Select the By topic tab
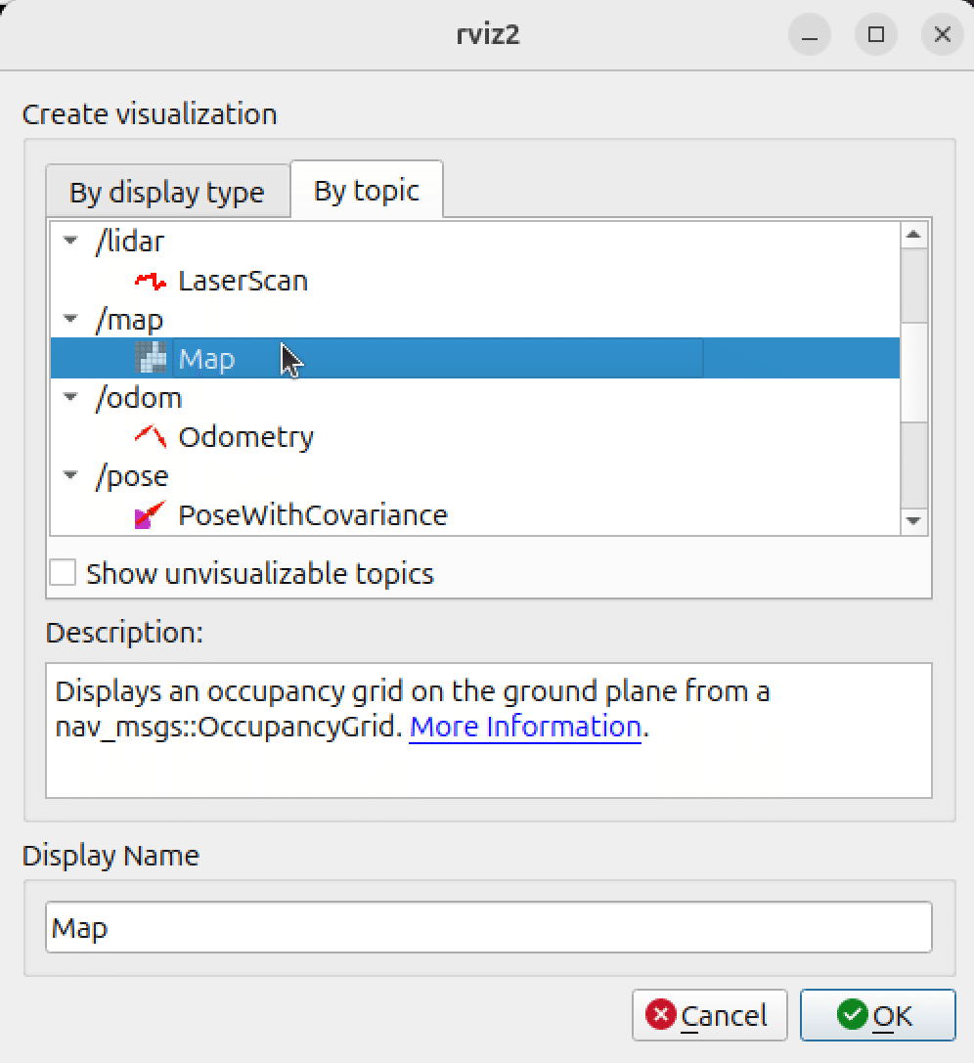Image resolution: width=974 pixels, height=1063 pixels. [x=367, y=190]
